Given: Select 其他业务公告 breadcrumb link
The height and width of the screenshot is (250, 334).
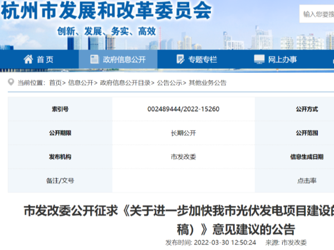Looking at the screenshot, I should (208, 83).
